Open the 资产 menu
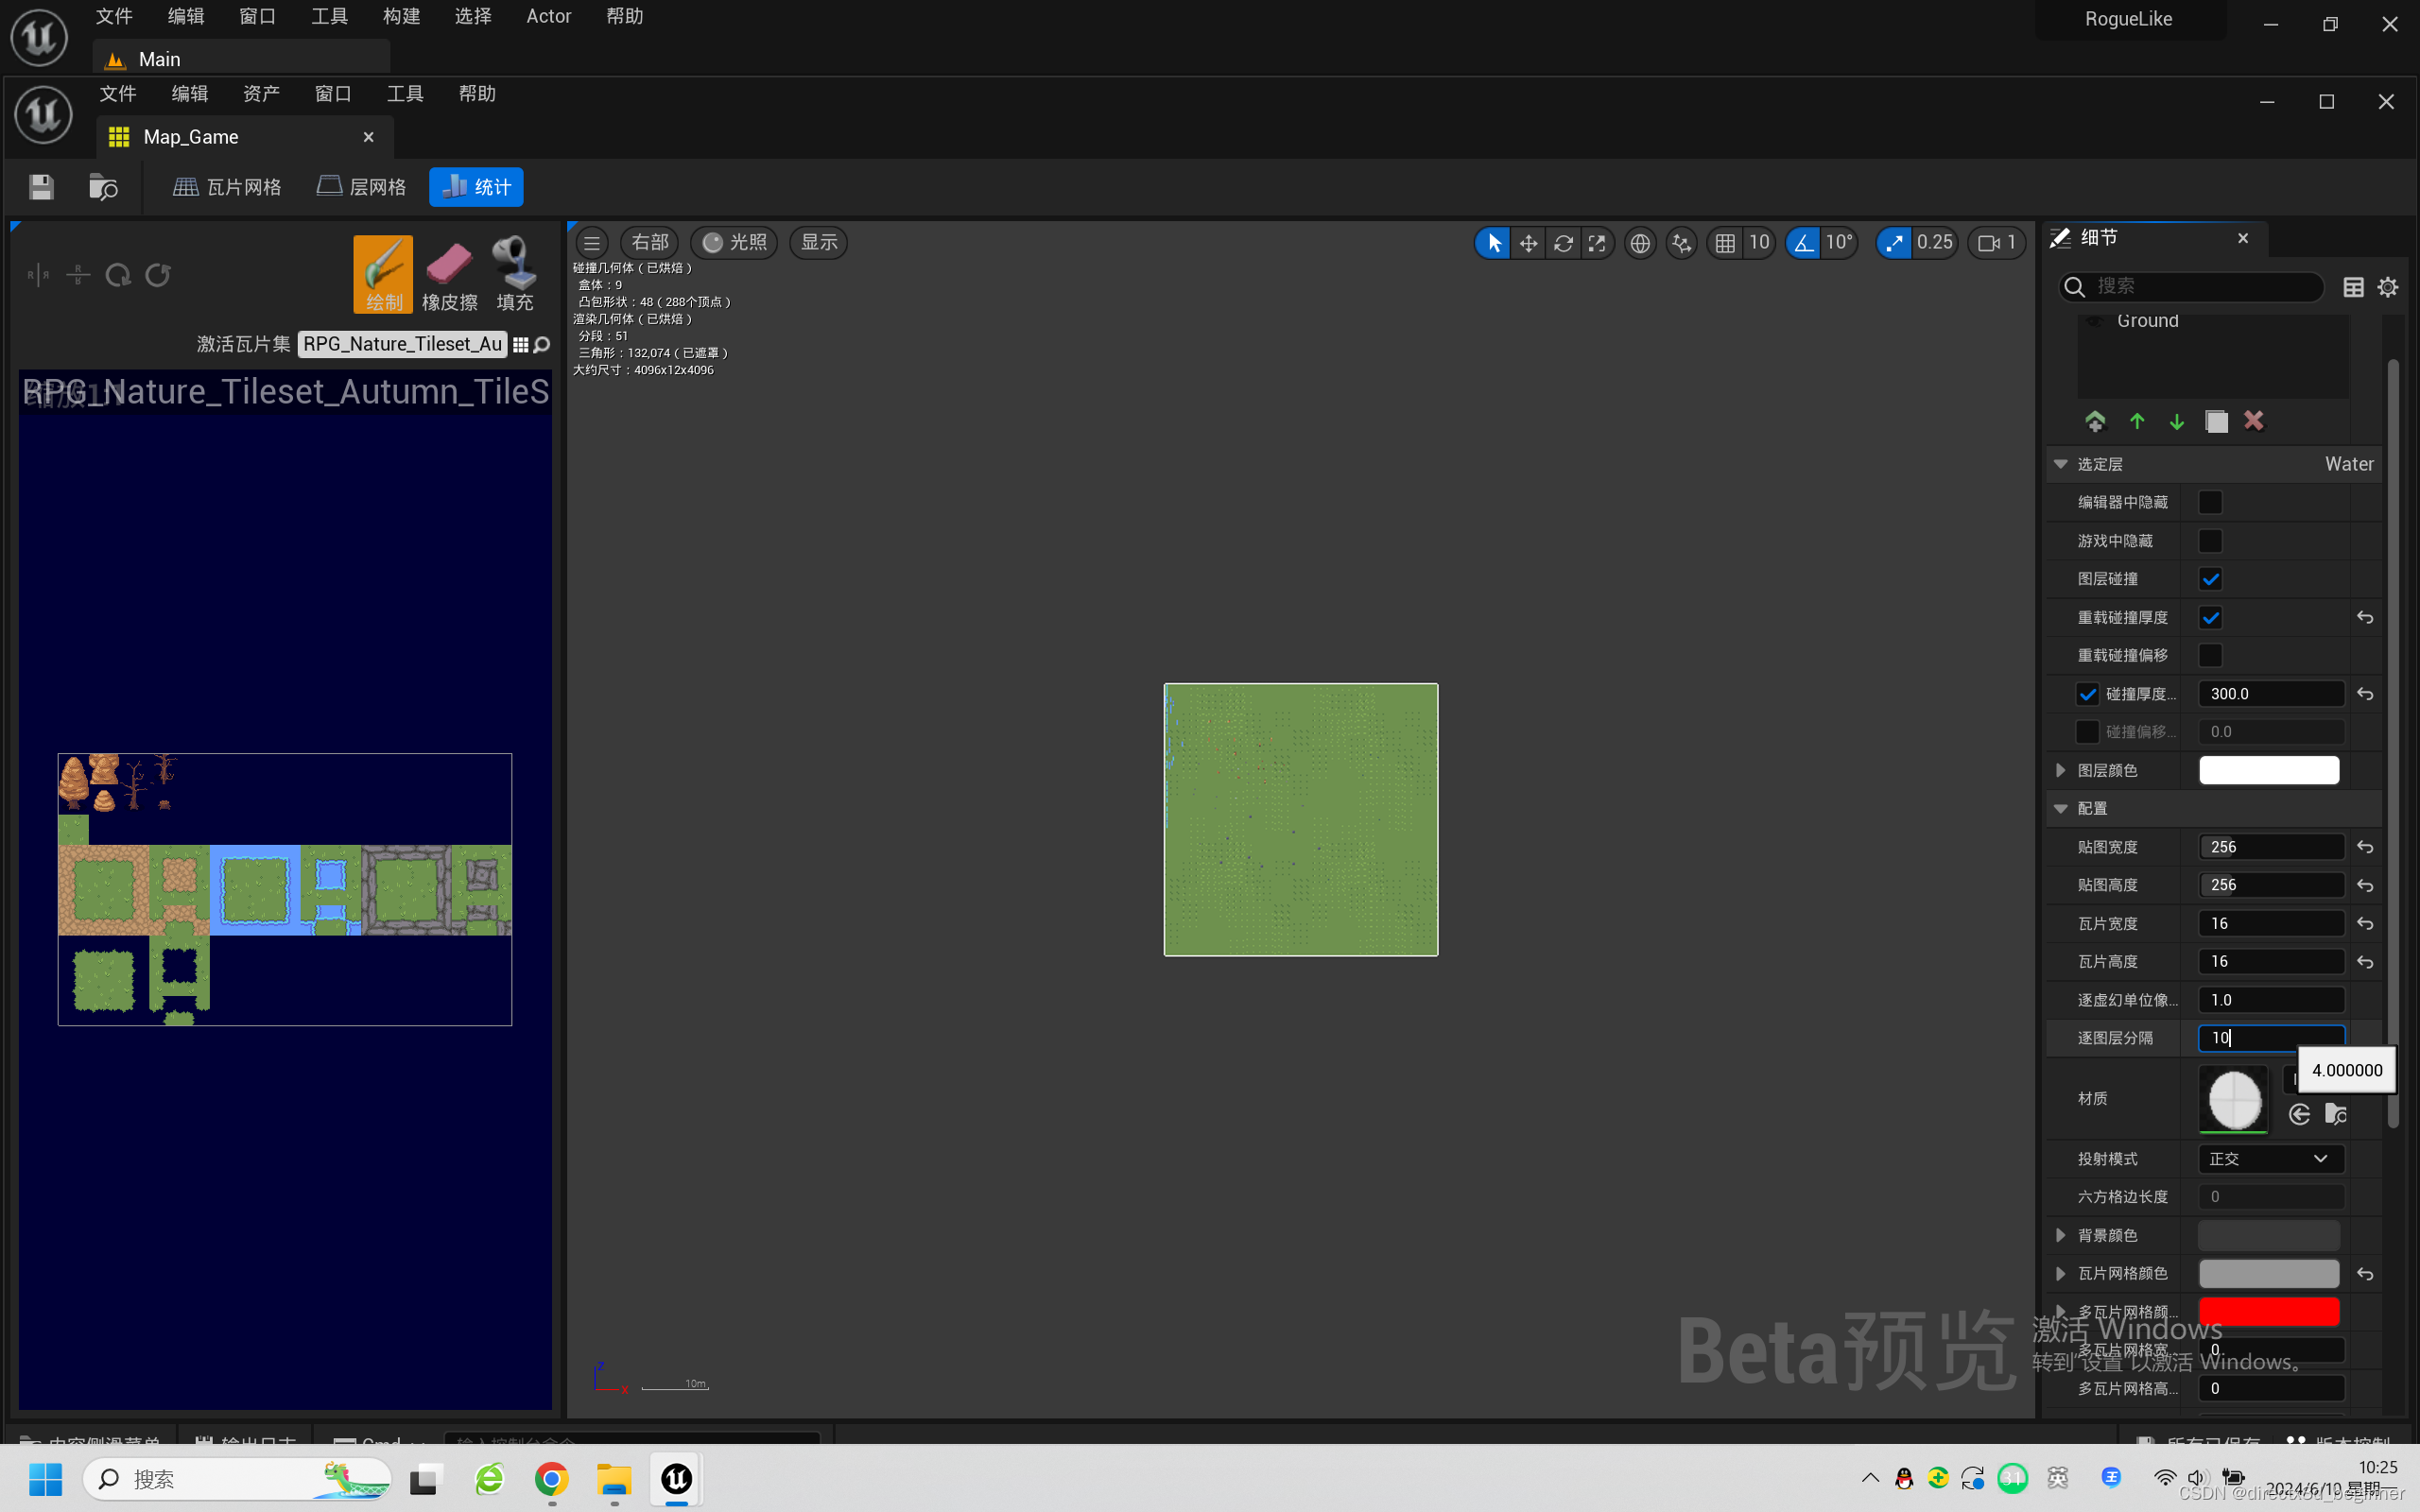Screen dimensions: 2420x1512 261,94
